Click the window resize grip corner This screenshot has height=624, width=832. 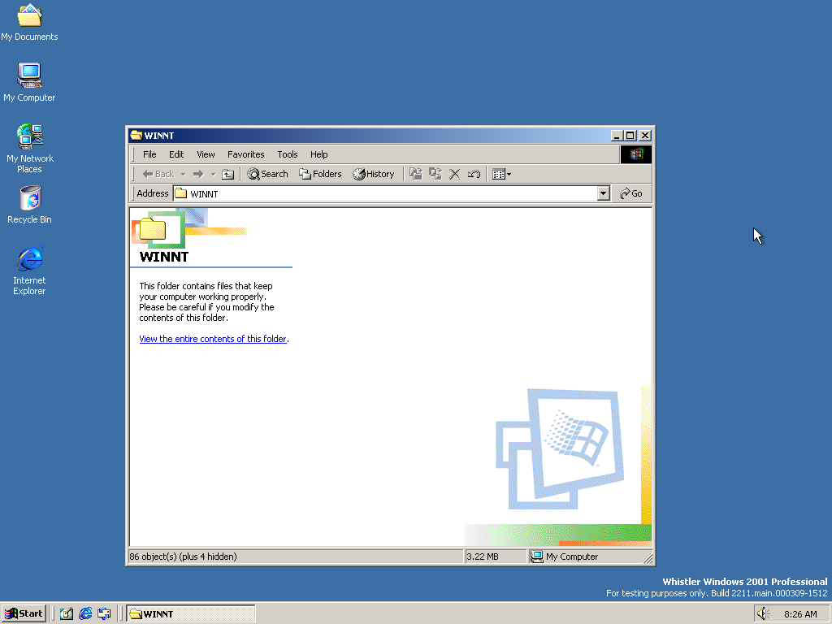(648, 557)
